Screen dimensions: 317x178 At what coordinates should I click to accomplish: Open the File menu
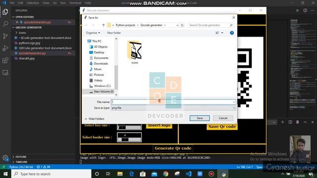pos(12,3)
